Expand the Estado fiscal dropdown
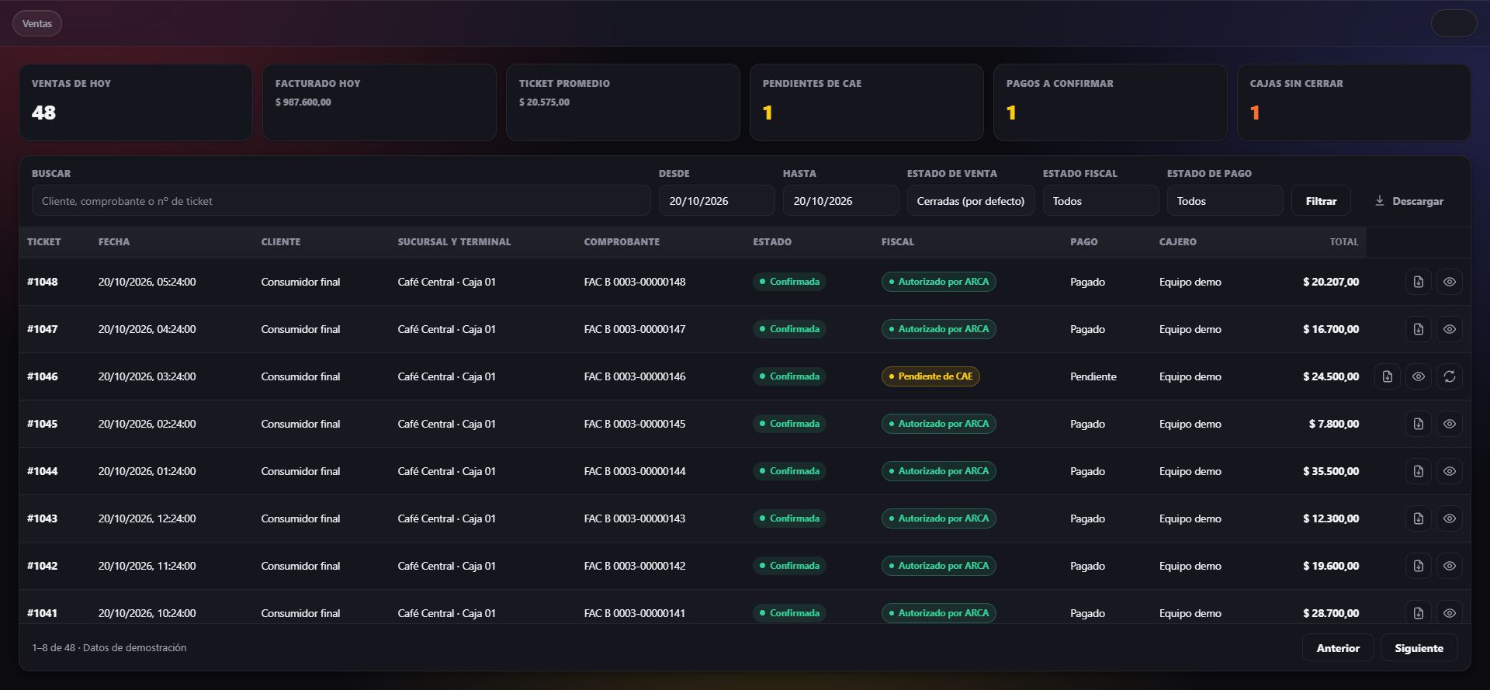 (x=1100, y=201)
